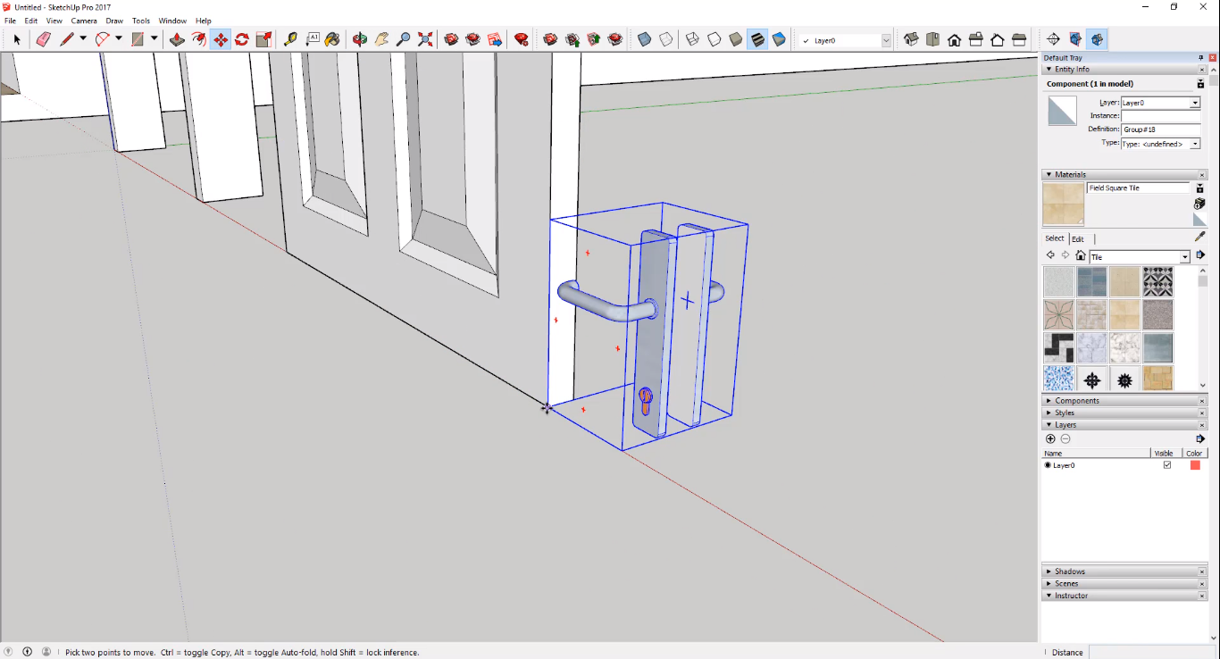Choose the Eraser tool
Screen dimensions: 1220x659
click(43, 39)
